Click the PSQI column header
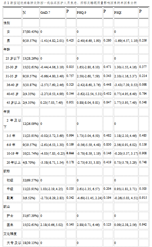 tap(118, 13)
